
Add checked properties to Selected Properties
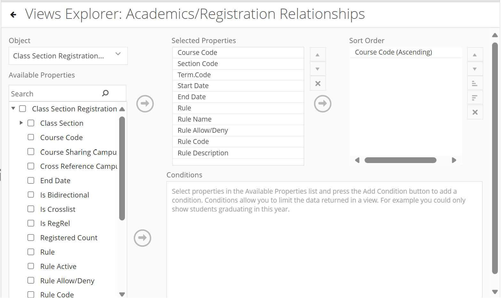[x=145, y=104]
